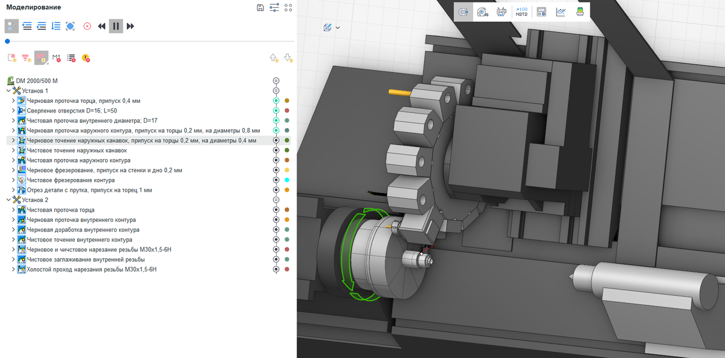Toggle the first highlighted simulation mode icon
The image size is (725, 358).
tap(11, 26)
